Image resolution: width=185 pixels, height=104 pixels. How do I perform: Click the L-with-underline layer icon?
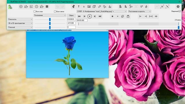pos(110,6)
